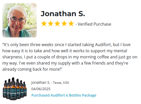Click the review's opening line about three weeks
This screenshot has height=104, width=141.
(x=66, y=45)
